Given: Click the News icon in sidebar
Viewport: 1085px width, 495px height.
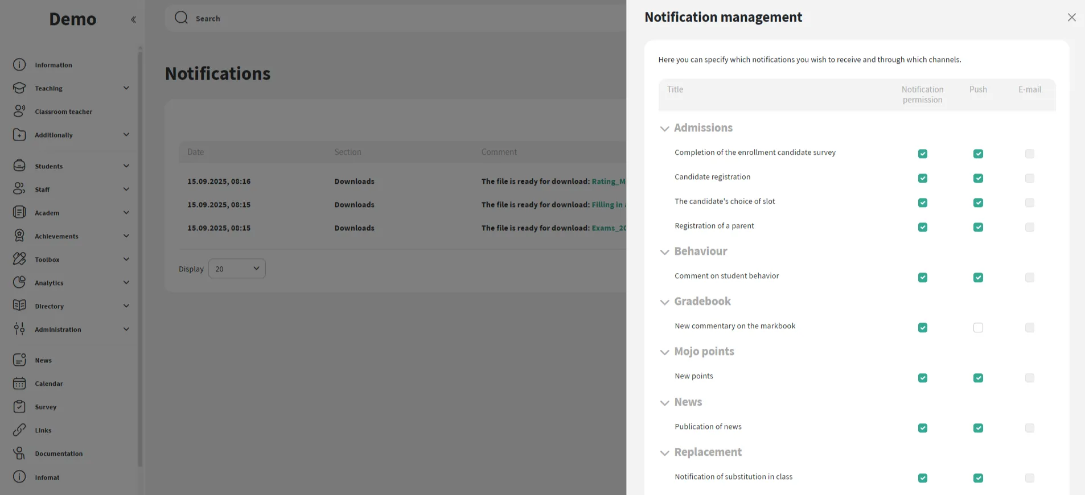Looking at the screenshot, I should click(x=19, y=360).
